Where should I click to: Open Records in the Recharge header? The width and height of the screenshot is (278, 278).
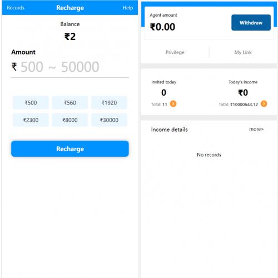[16, 8]
